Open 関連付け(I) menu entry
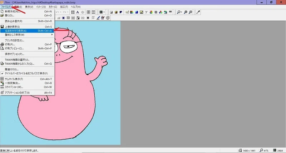The image size is (286, 153). click(x=27, y=69)
